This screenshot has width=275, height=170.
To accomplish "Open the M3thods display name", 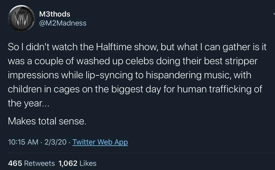I will (55, 14).
